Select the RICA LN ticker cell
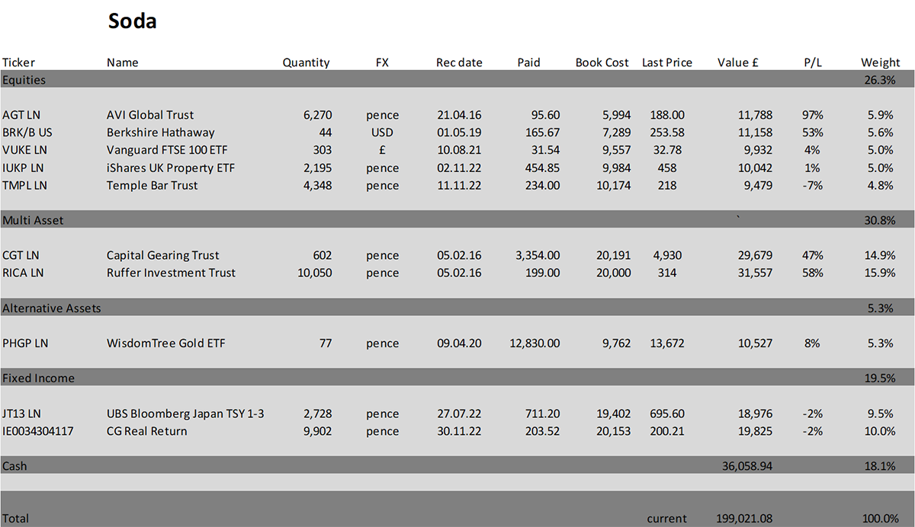The width and height of the screenshot is (915, 527). [23, 273]
